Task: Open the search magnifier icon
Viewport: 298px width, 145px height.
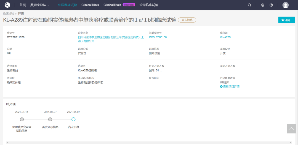Action: [x=249, y=5]
